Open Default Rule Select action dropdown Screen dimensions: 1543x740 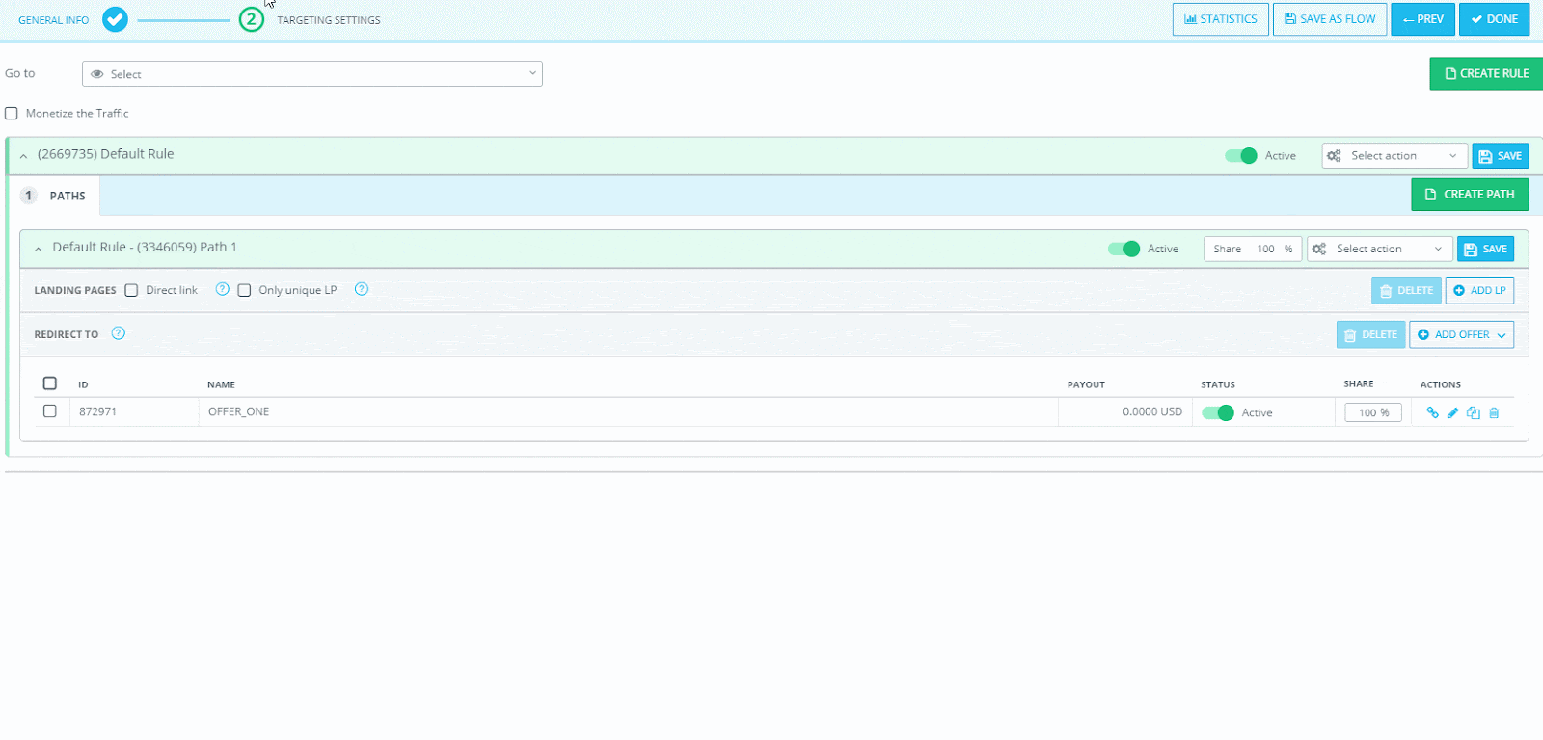[x=1394, y=156]
